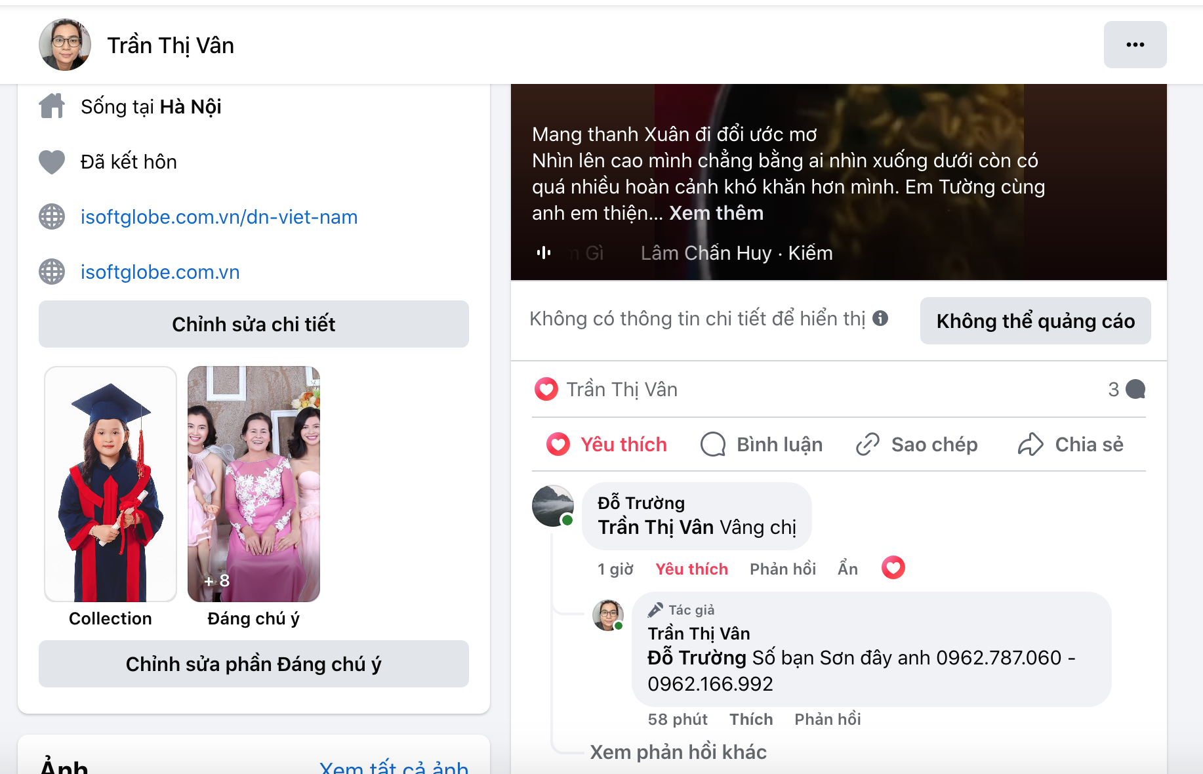Open reply author name Trần Thị Vân
The width and height of the screenshot is (1203, 774).
pos(699,634)
